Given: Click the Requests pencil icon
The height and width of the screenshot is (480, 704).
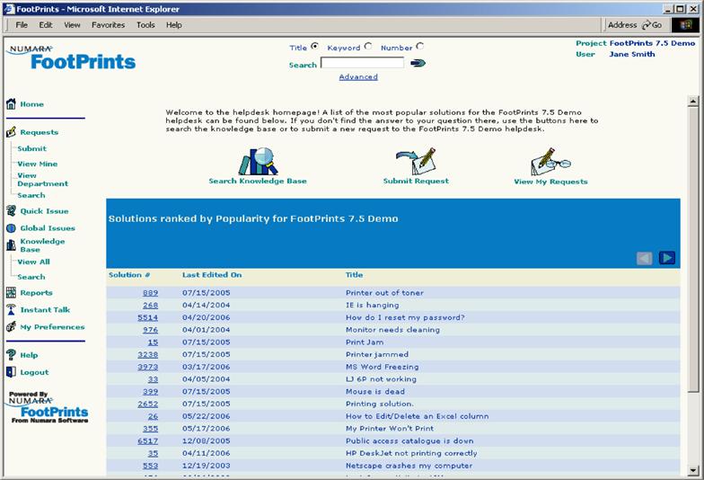Looking at the screenshot, I should coord(11,132).
